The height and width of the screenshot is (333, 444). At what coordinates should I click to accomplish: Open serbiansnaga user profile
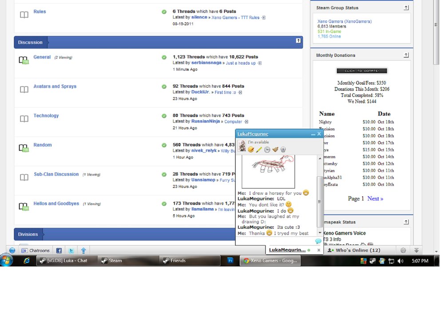pos(206,63)
